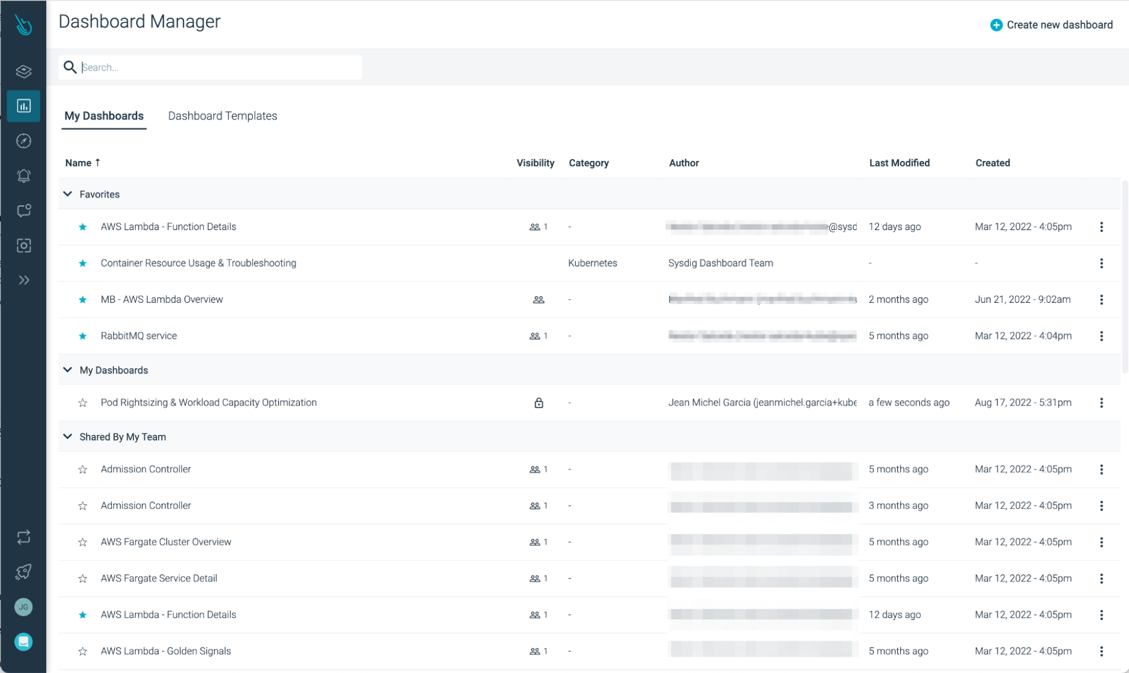Click the rocket Get Started icon

pyautogui.click(x=24, y=572)
